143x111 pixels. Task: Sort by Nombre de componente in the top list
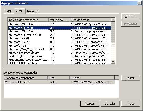point(28,20)
